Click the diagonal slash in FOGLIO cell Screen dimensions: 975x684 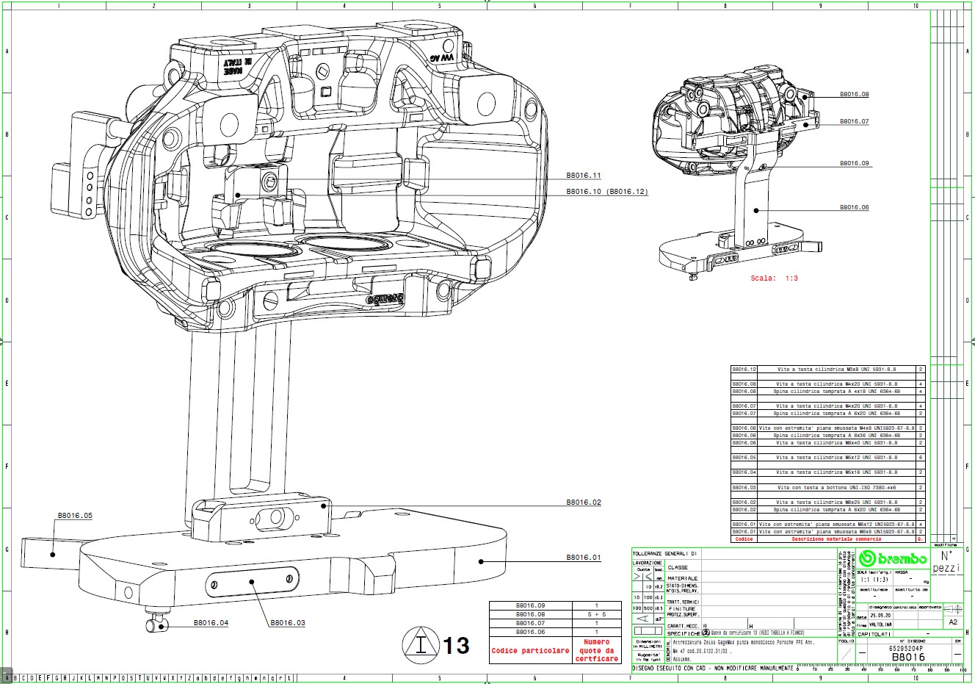point(847,652)
